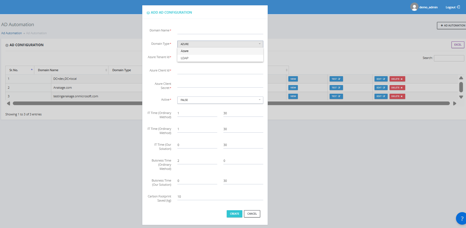Click the Ad Automation breadcrumb link

[x=11, y=33]
